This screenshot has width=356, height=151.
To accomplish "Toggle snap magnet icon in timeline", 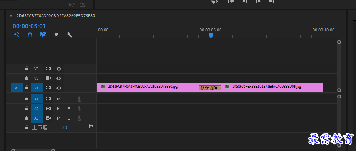I will tap(30, 34).
